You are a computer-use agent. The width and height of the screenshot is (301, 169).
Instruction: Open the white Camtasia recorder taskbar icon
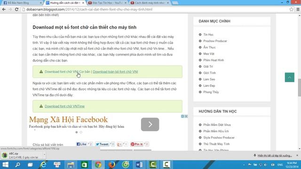[x=166, y=165]
